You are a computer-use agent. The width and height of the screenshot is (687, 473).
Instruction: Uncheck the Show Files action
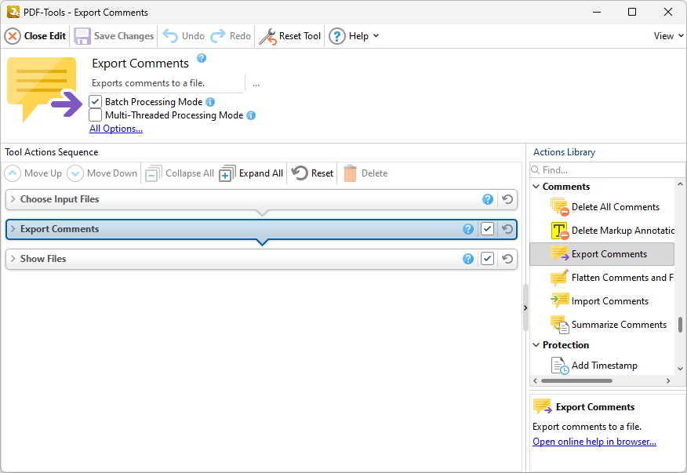pyautogui.click(x=486, y=258)
